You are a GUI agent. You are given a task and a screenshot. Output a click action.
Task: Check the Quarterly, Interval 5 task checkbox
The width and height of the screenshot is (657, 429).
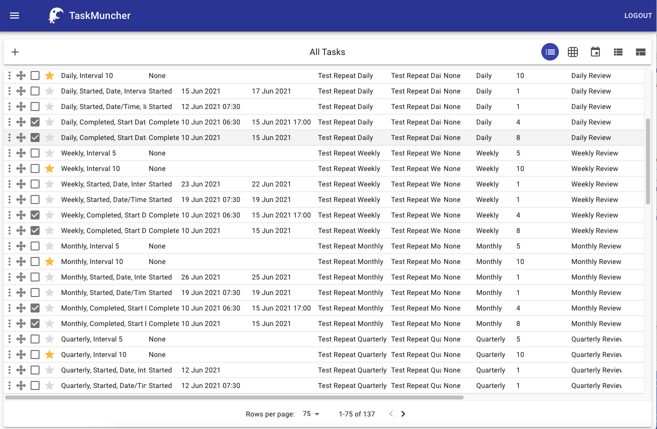click(35, 339)
